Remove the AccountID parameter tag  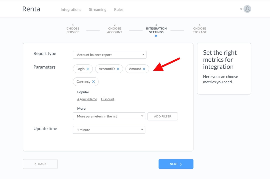point(118,69)
